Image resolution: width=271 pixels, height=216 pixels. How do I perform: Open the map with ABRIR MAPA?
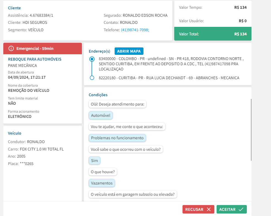(129, 51)
